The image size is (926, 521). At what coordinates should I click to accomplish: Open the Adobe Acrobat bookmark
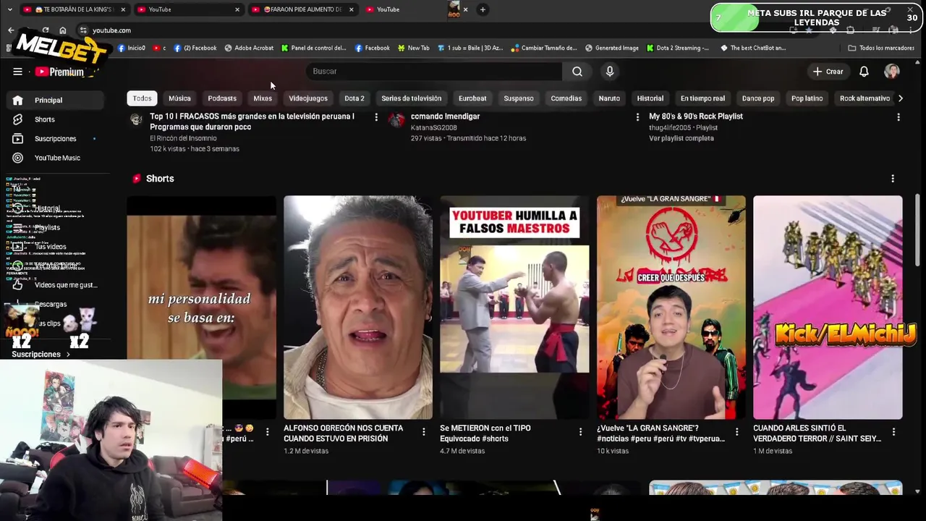coord(249,48)
